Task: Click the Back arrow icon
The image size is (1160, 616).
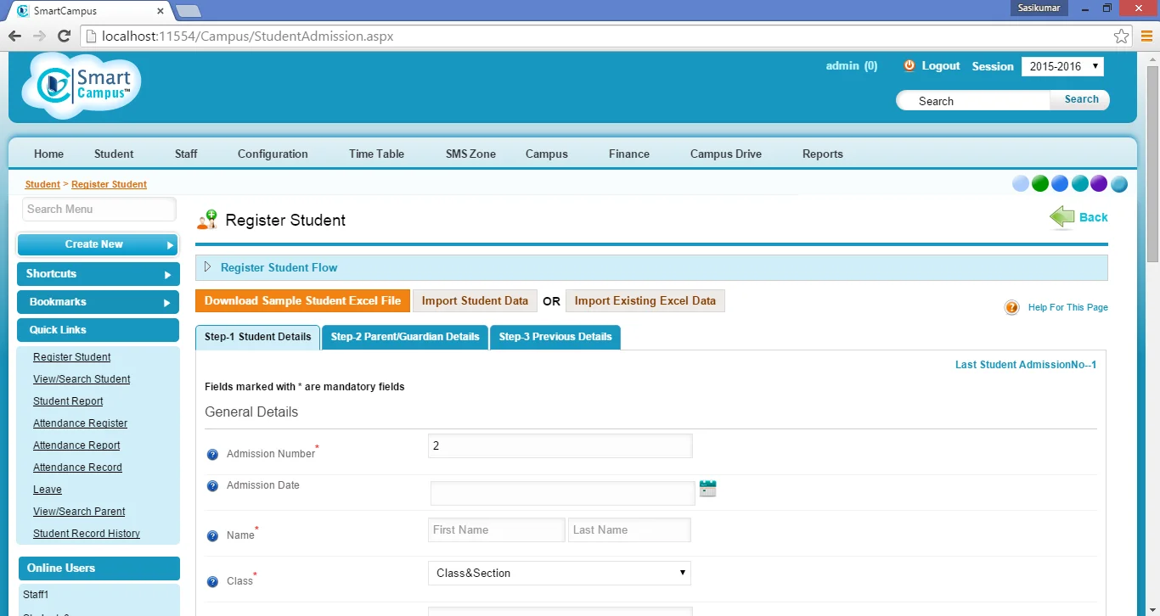Action: tap(1062, 217)
